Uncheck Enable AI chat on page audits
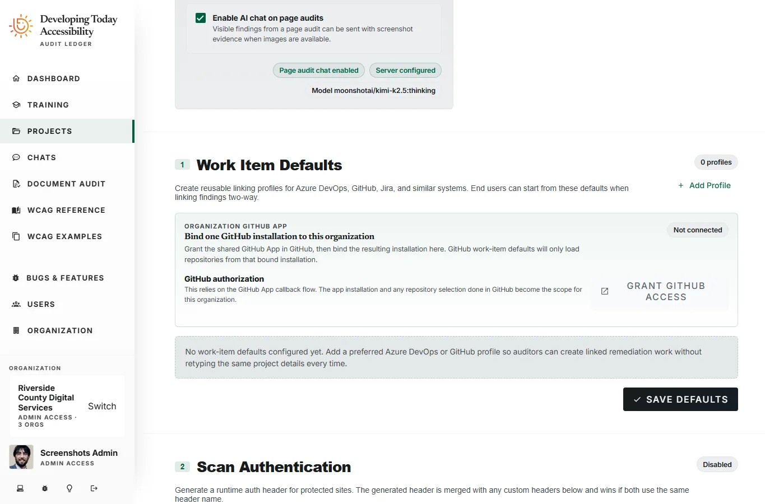This screenshot has width=765, height=504. [201, 18]
